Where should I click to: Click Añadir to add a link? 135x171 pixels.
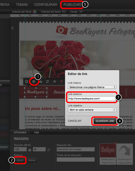coord(20,160)
